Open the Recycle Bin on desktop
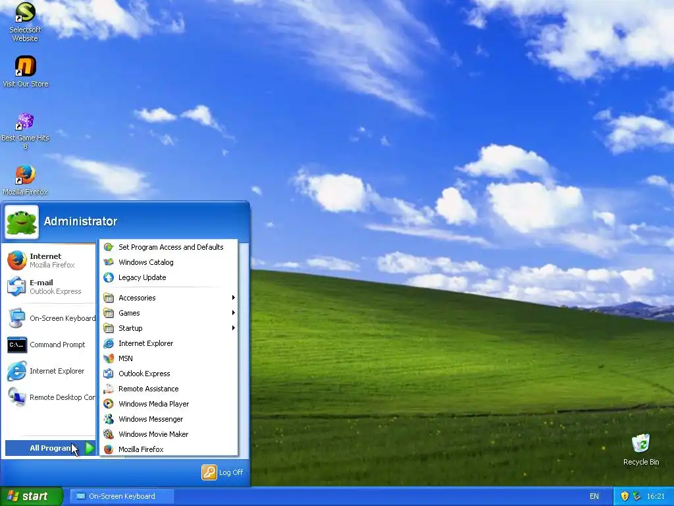This screenshot has height=506, width=674. [x=641, y=449]
